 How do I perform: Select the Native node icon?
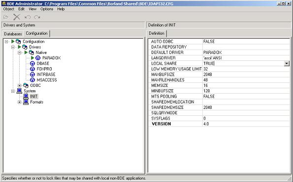click(x=32, y=52)
